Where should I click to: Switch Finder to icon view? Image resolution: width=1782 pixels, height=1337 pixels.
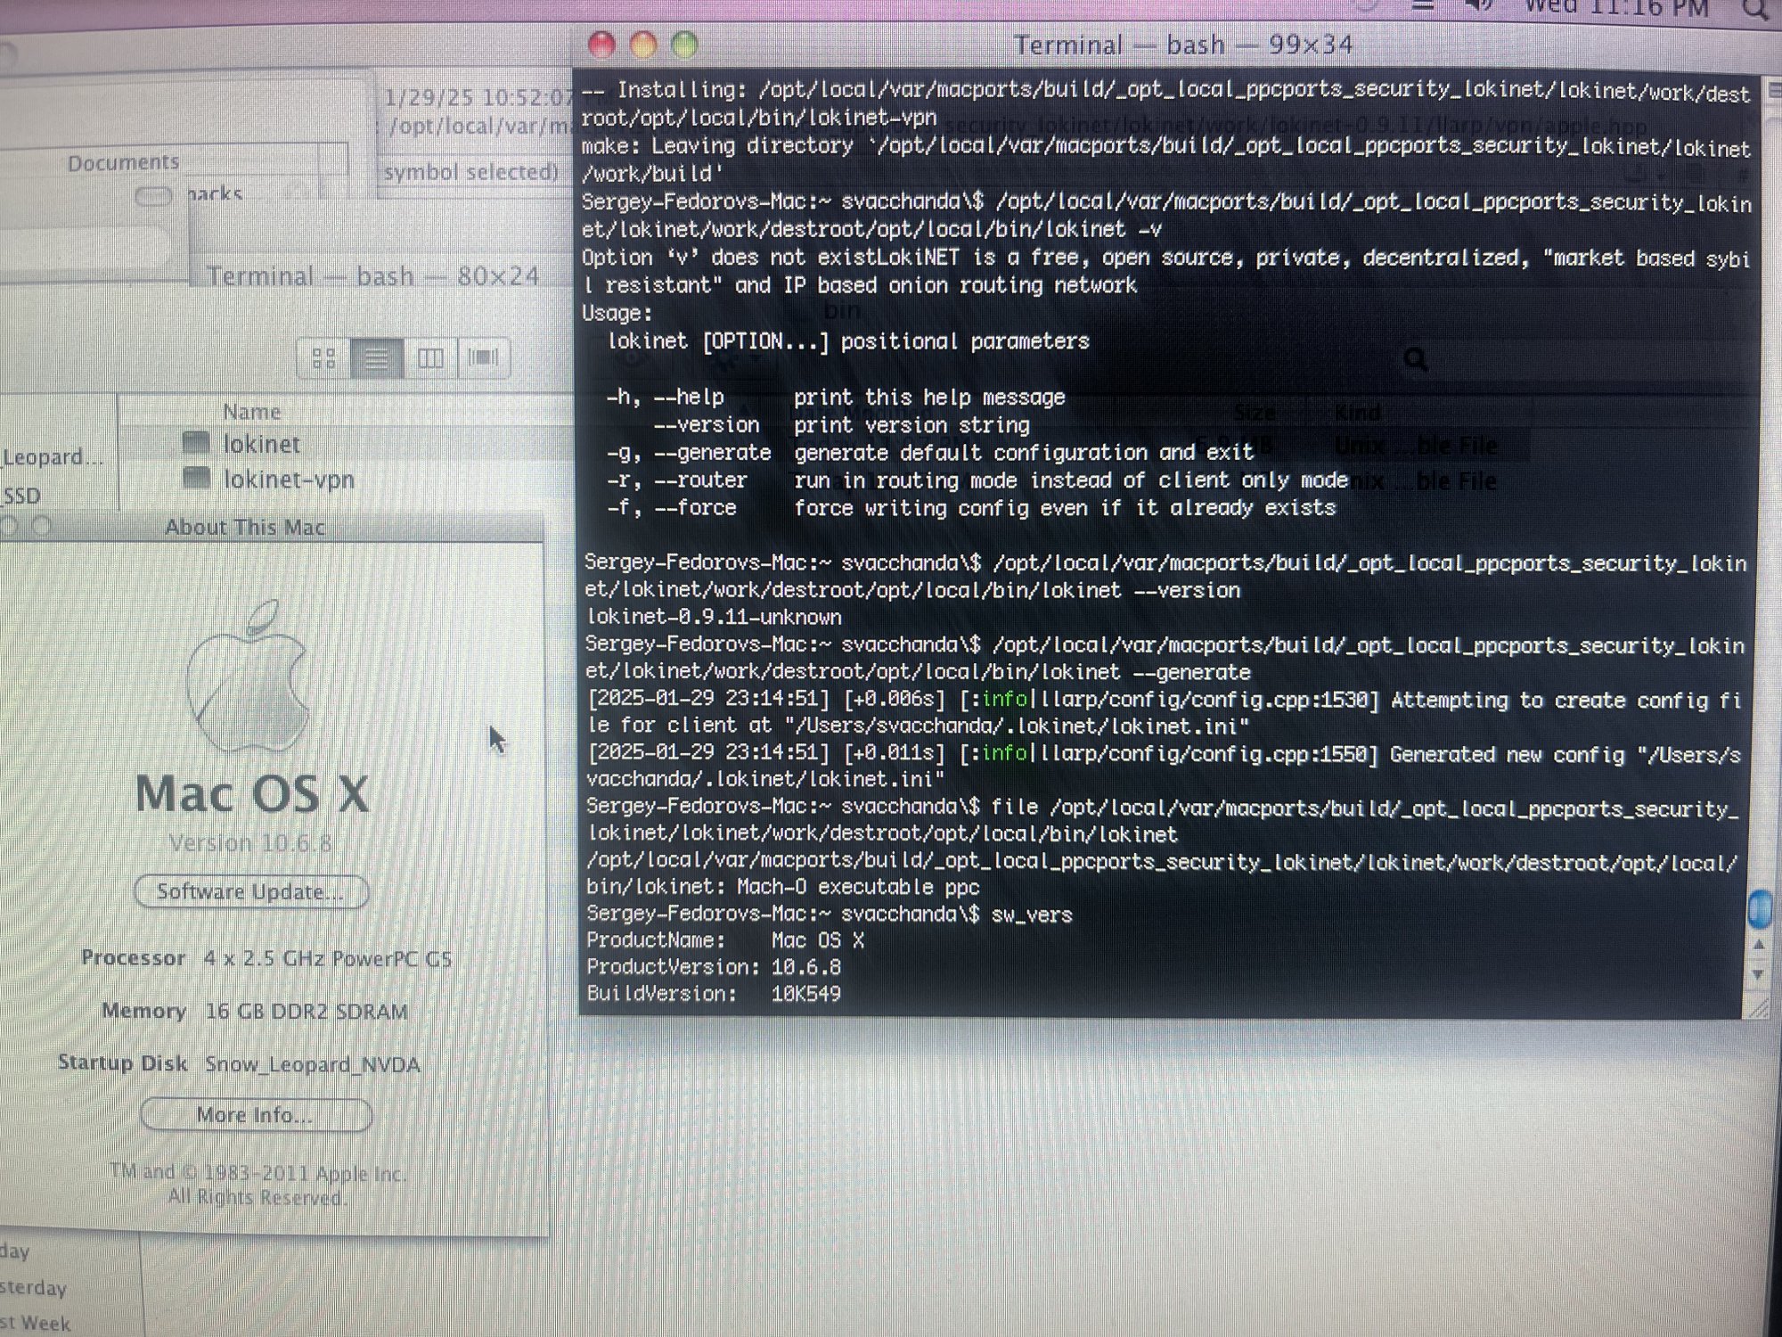click(324, 358)
